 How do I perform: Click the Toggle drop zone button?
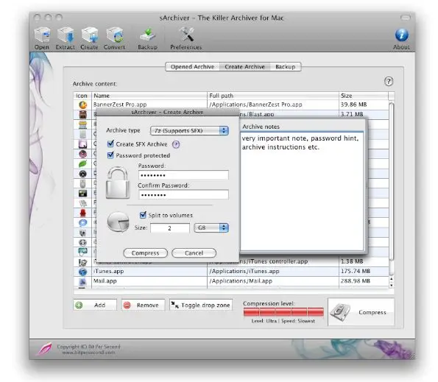tap(201, 305)
